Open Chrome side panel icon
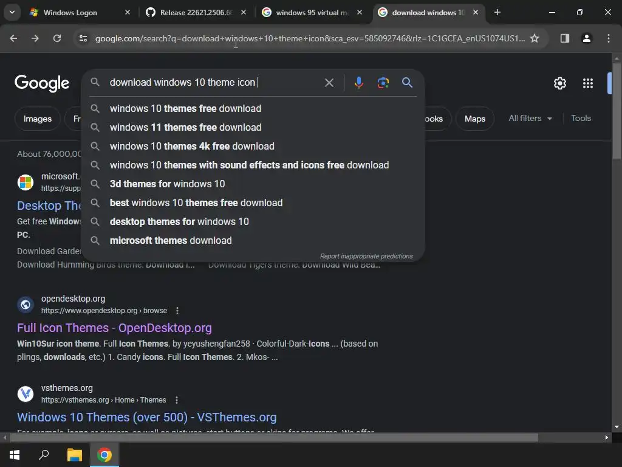Viewport: 622px width, 467px height. (564, 38)
